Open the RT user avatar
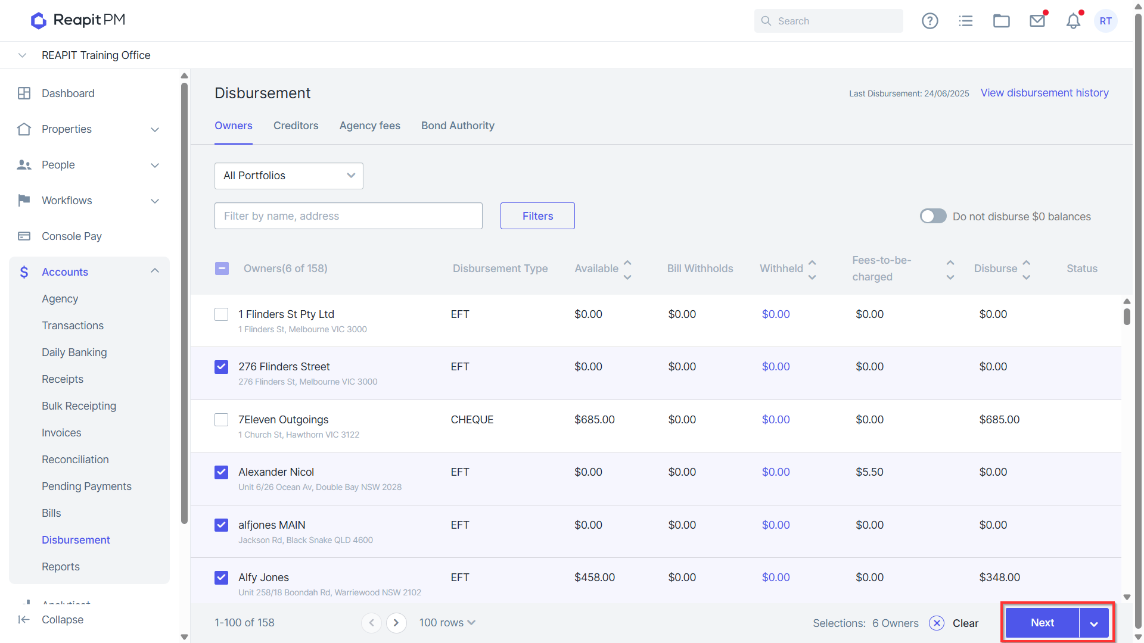 [x=1105, y=21]
